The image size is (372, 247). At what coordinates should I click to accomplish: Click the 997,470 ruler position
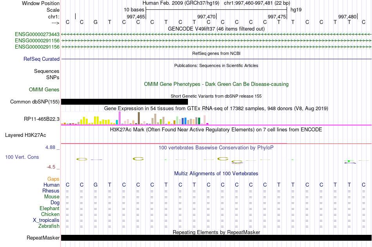[x=206, y=16]
